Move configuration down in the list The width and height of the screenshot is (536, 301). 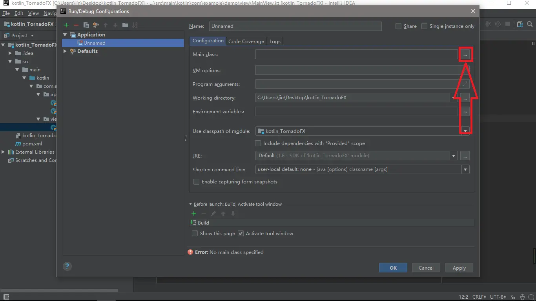[x=115, y=25]
